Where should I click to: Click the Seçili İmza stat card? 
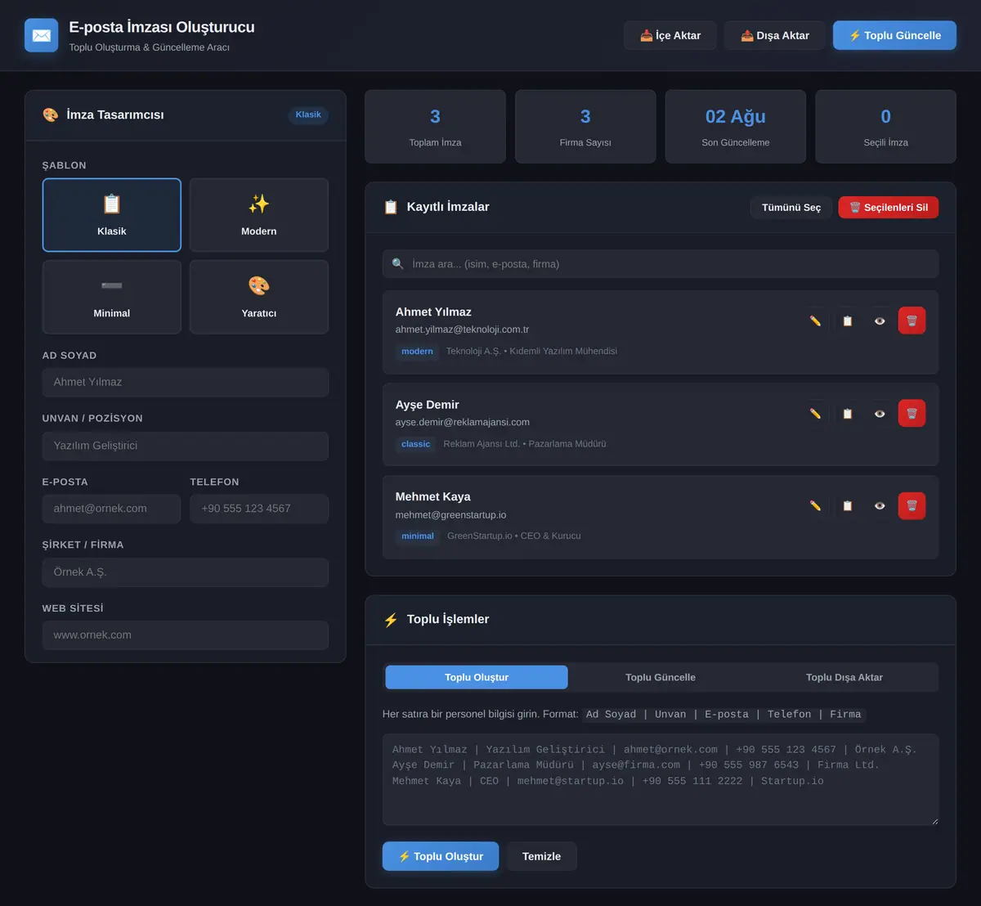click(x=886, y=127)
